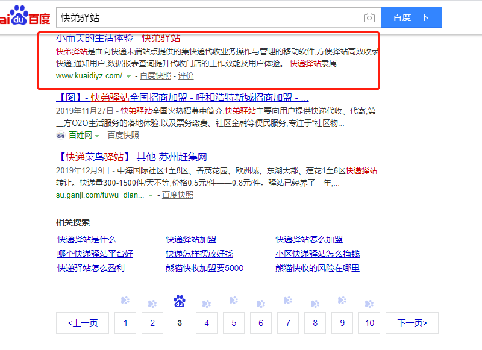Open camera image search icon
This screenshot has height=350, width=482.
[x=369, y=17]
